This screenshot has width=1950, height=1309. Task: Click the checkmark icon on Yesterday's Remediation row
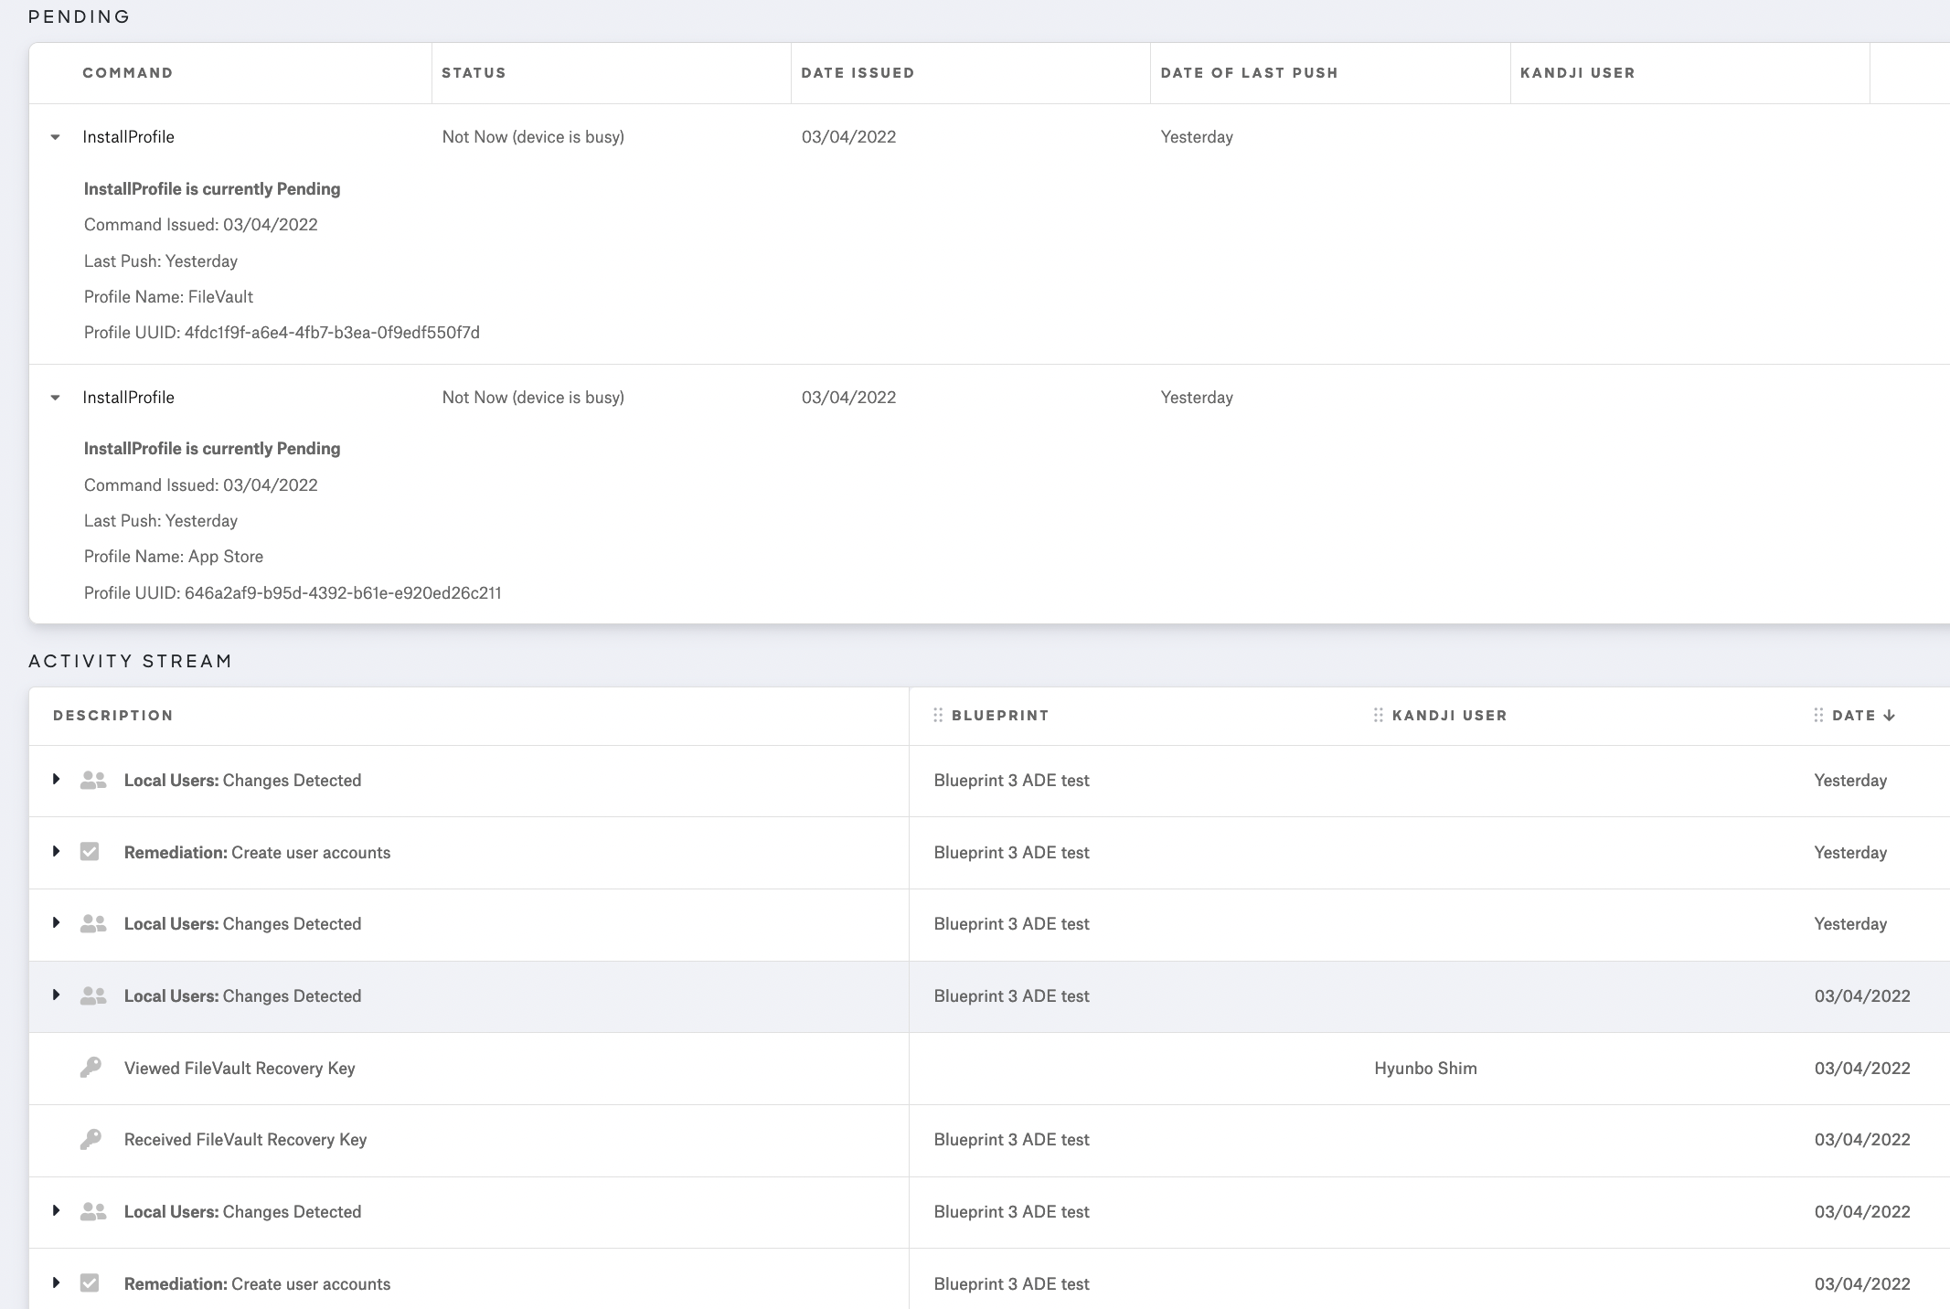click(90, 852)
